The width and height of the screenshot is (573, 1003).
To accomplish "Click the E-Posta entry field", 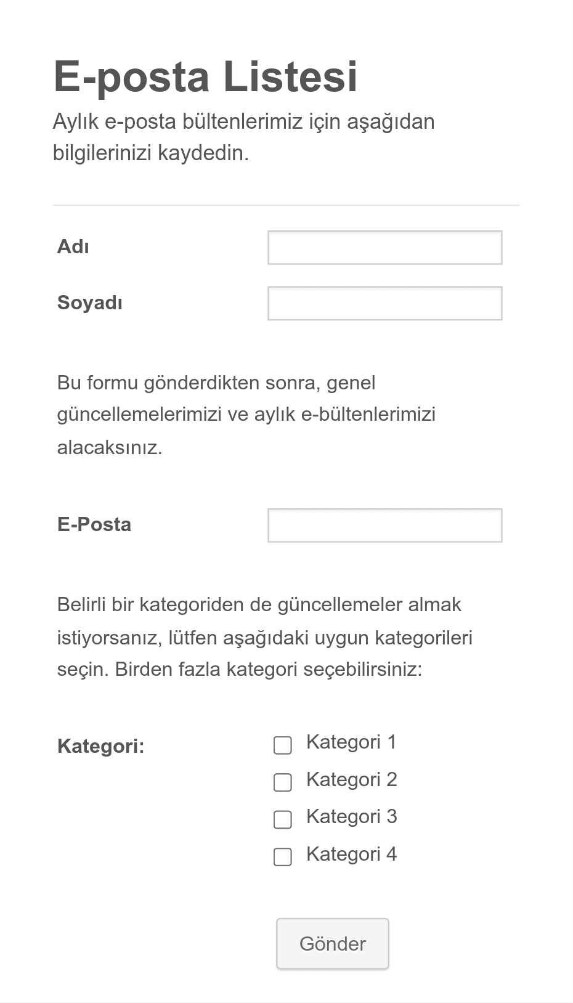I will pos(384,525).
